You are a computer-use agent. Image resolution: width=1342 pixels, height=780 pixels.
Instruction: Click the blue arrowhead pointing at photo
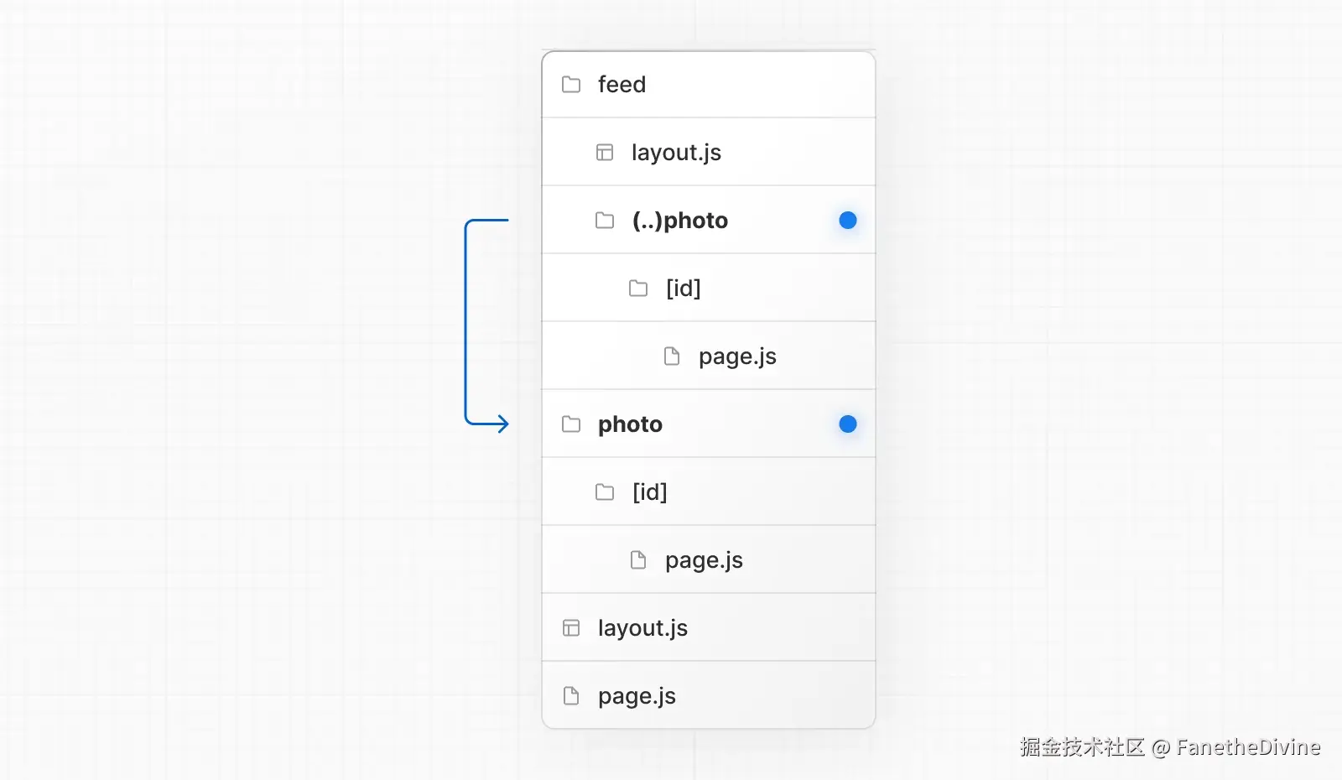coord(502,424)
